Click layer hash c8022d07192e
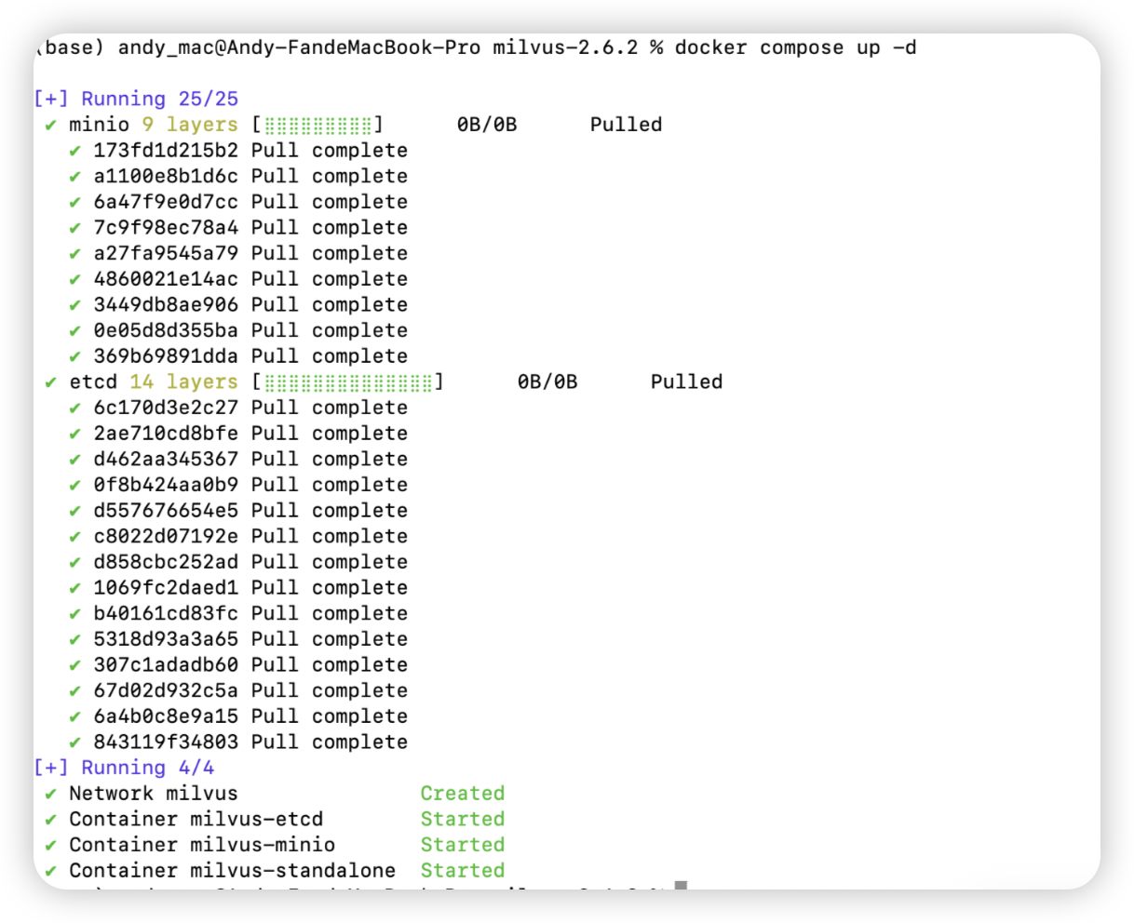Viewport: 1134px width, 923px height. (x=166, y=537)
